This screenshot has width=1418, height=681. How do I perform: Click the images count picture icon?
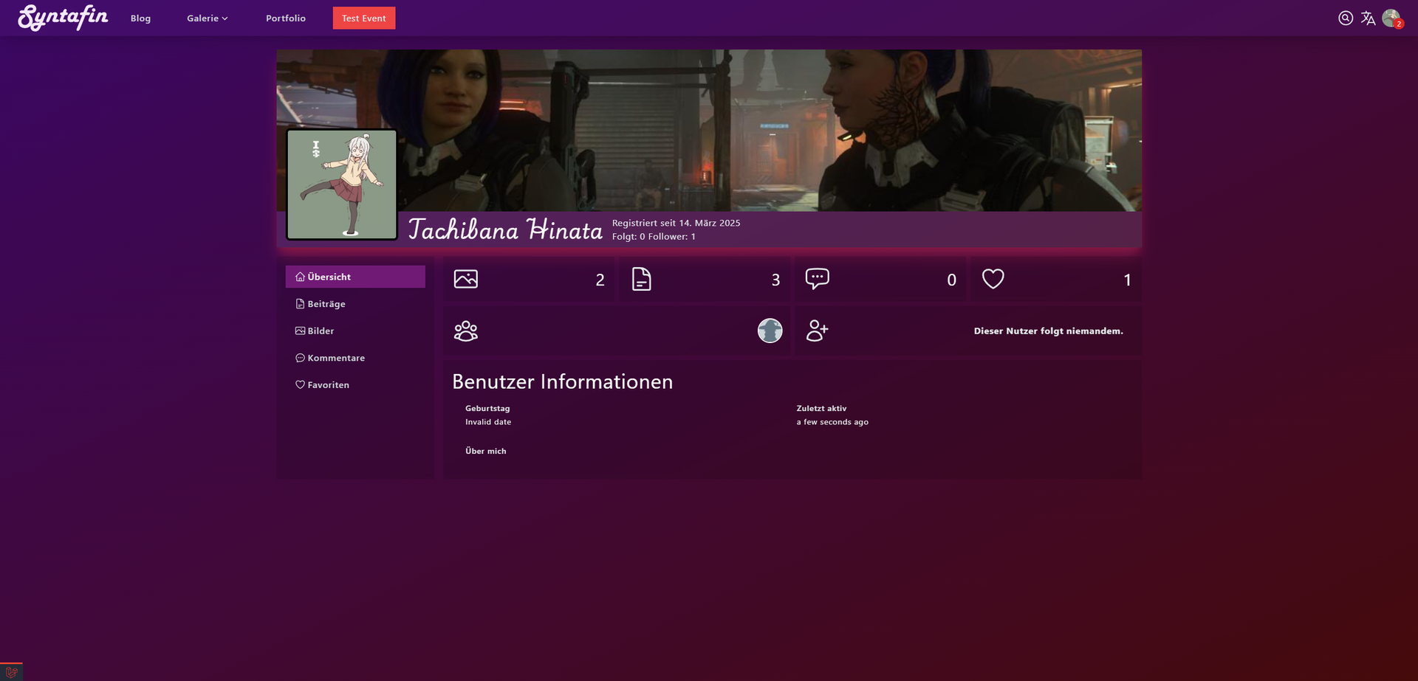[466, 279]
